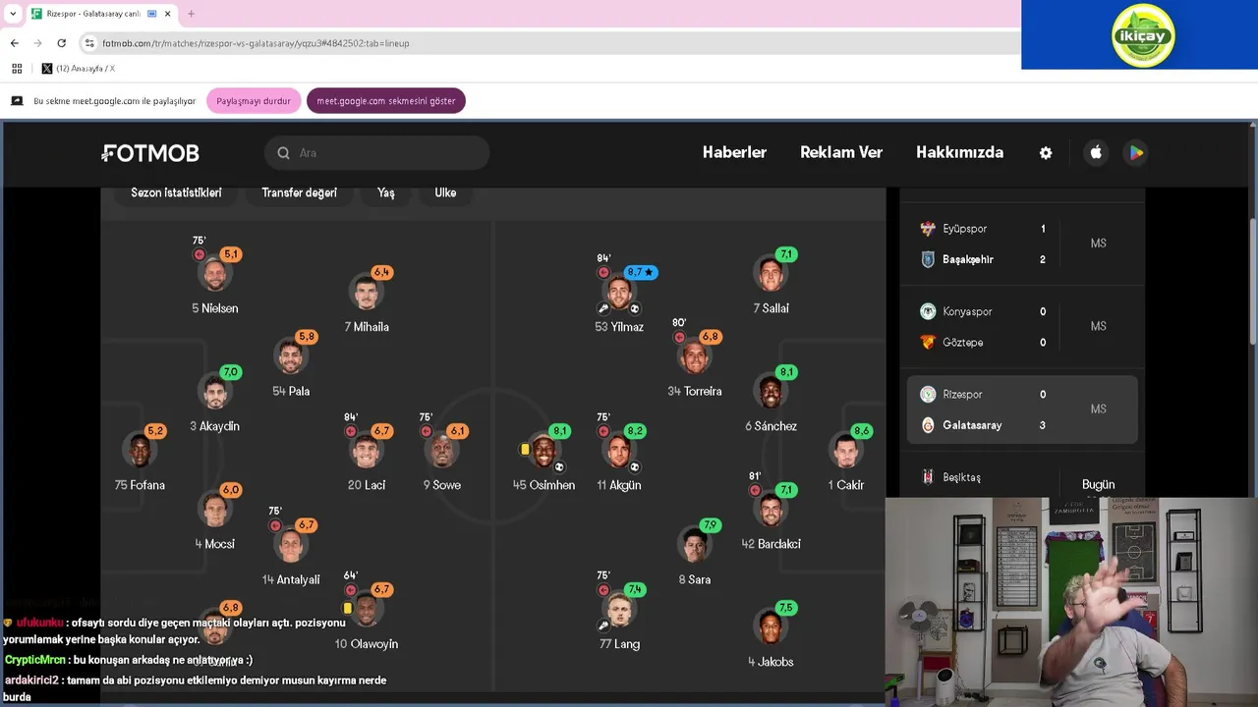Click Torreira's substitution icon
This screenshot has height=707, width=1258.
(679, 338)
